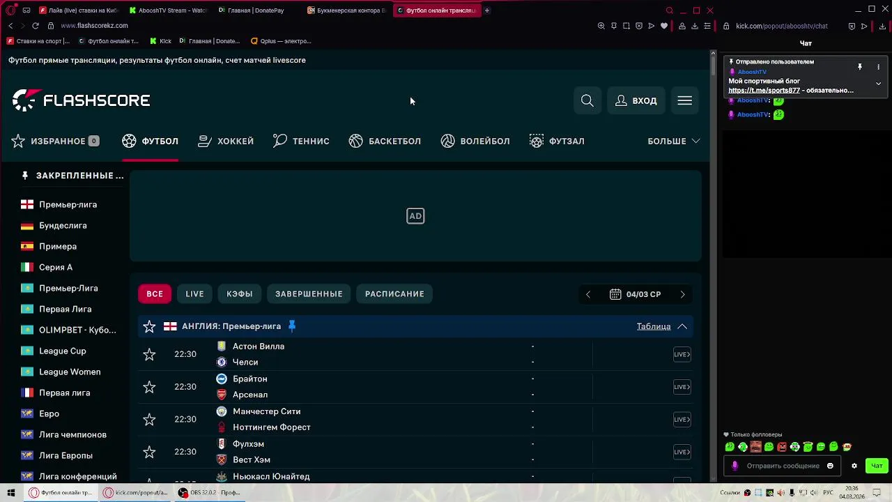Screen dimensions: 892x502
Task: Open Примера in pinned leagues
Action: tap(58, 246)
